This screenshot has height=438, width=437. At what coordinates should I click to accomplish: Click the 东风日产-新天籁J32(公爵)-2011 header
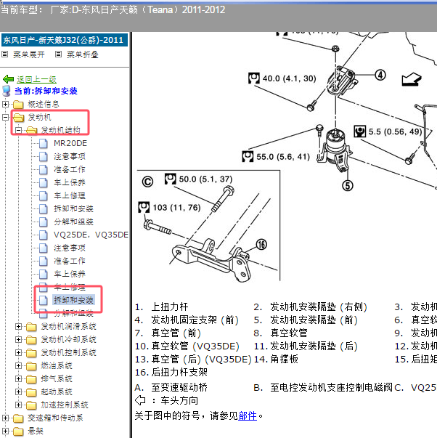coord(65,40)
